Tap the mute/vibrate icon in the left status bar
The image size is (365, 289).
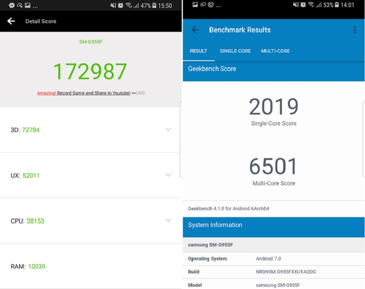[113, 5]
